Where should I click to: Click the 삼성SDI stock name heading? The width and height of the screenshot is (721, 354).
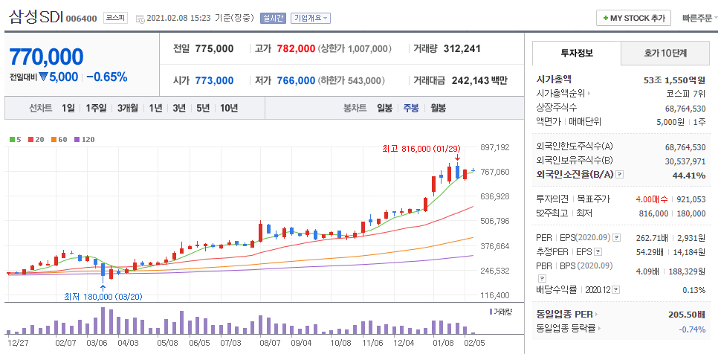pos(36,18)
